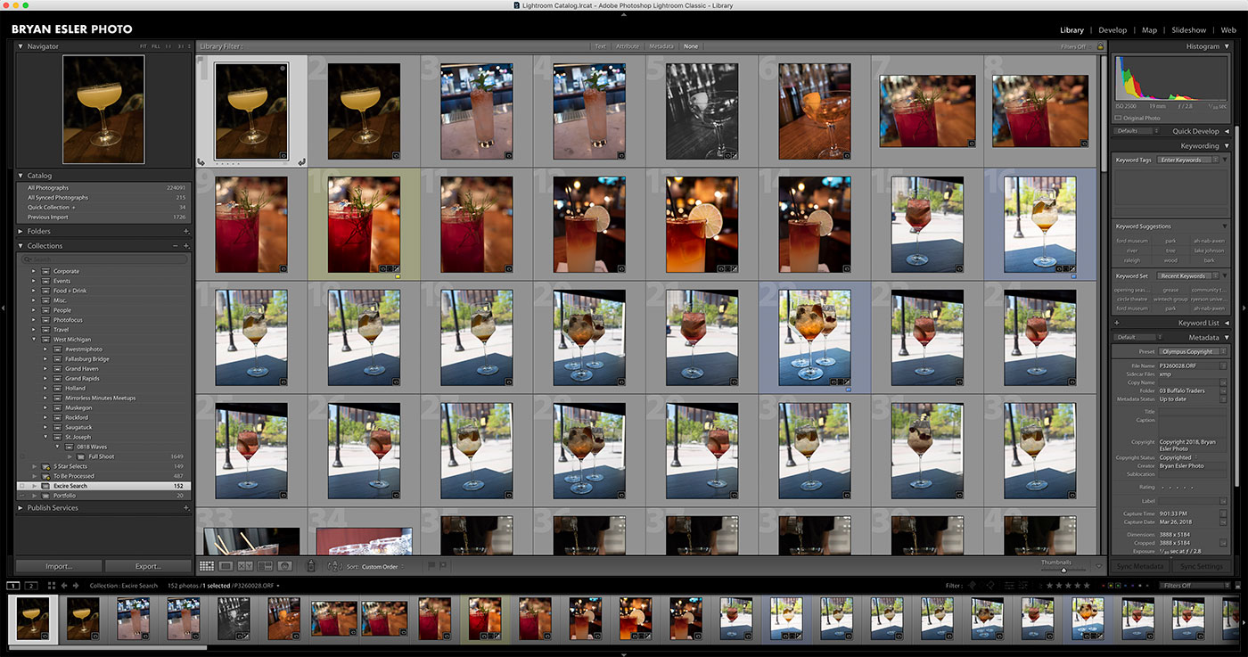Open Survey view icon
1248x657 pixels.
coord(266,566)
